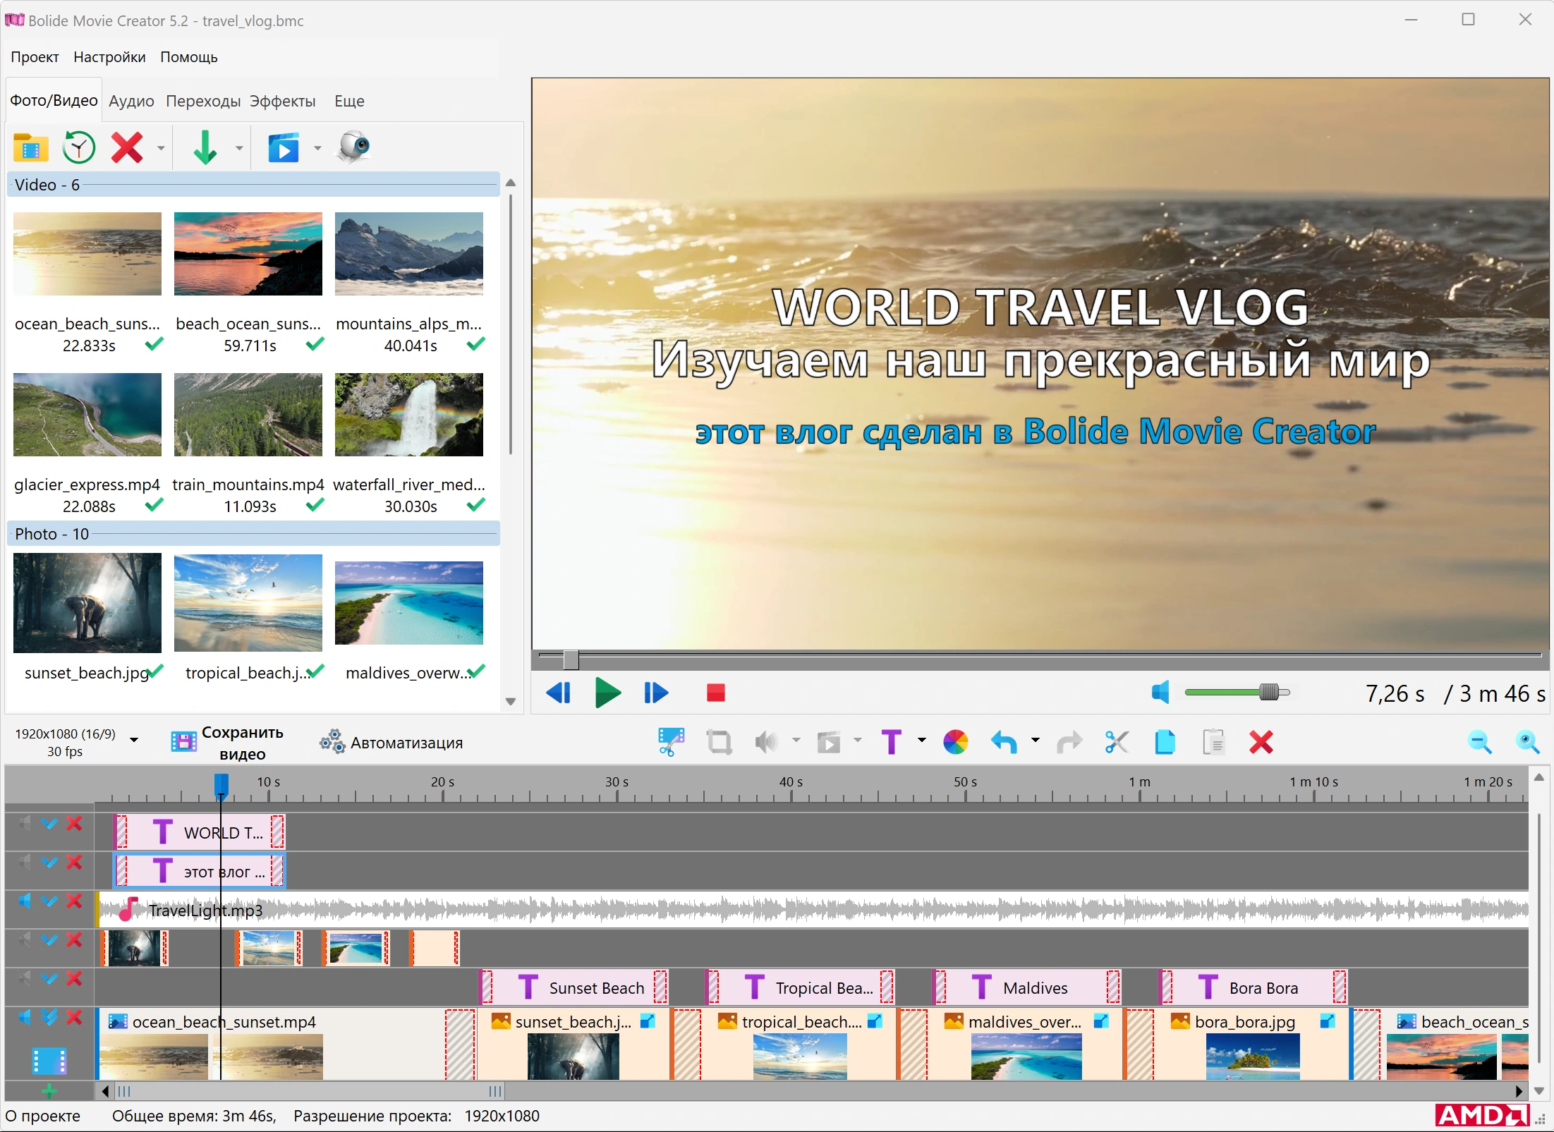The image size is (1554, 1132).
Task: Toggle checkmark on the WORLD T... text track
Action: point(49,824)
